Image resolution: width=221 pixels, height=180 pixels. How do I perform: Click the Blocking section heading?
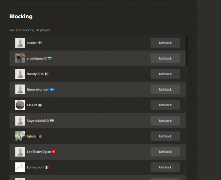point(21,17)
